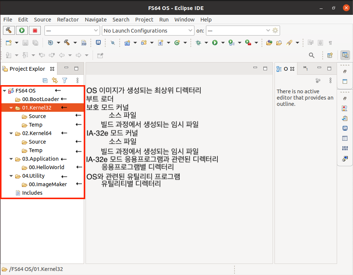This screenshot has width=353, height=275.
Task: Close the Outline view tab
Action: click(x=292, y=69)
